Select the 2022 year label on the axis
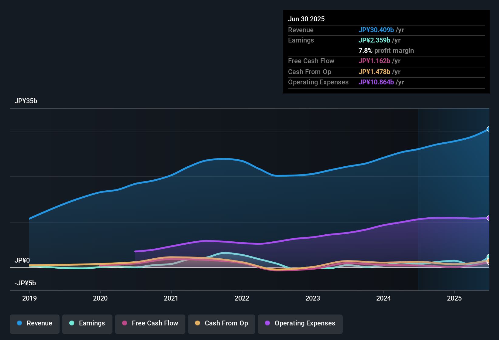The width and height of the screenshot is (499, 340). point(242,298)
